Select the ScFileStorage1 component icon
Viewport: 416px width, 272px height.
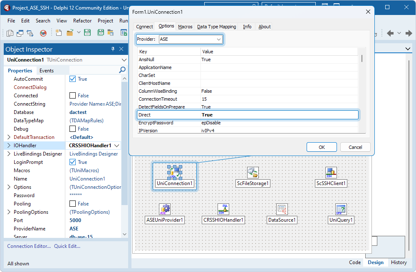tap(253, 173)
